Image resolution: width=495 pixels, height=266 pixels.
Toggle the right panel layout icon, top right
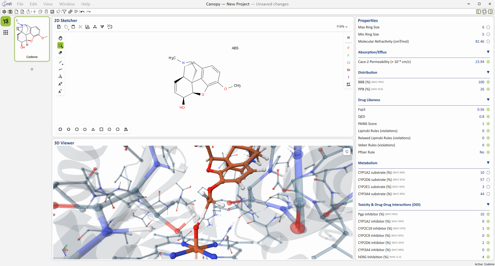[x=491, y=12]
